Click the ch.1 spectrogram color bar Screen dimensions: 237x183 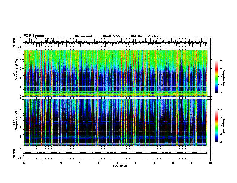216,77
